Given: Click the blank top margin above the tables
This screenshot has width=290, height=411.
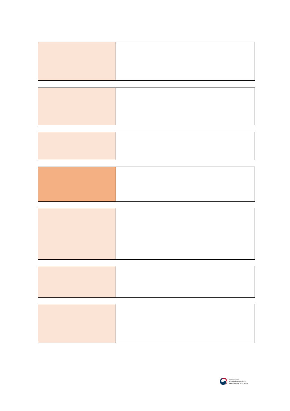Looking at the screenshot, I should (145, 20).
